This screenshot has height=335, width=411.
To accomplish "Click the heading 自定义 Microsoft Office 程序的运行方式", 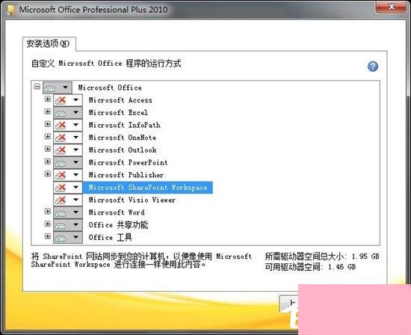I will (x=106, y=64).
